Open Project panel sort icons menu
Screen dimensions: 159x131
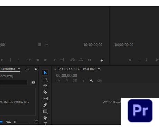(36, 122)
